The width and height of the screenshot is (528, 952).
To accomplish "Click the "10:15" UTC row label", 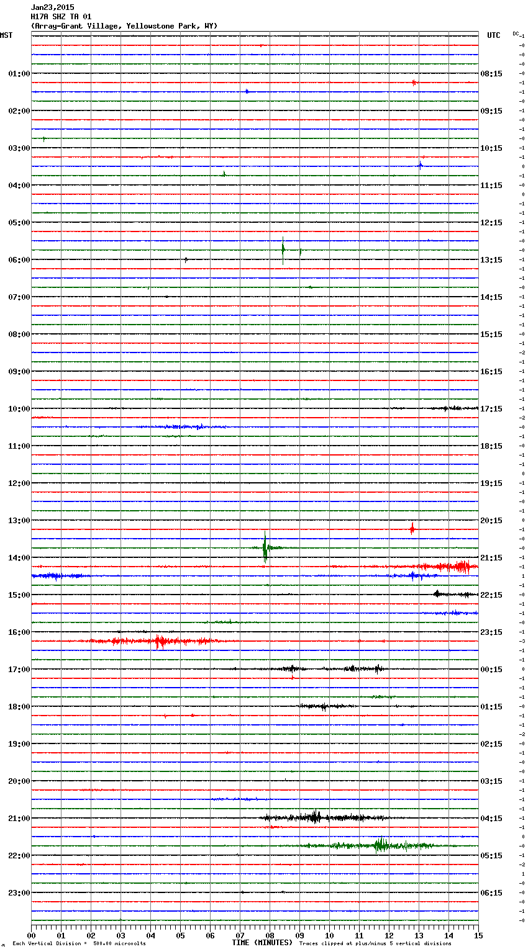I will [491, 148].
